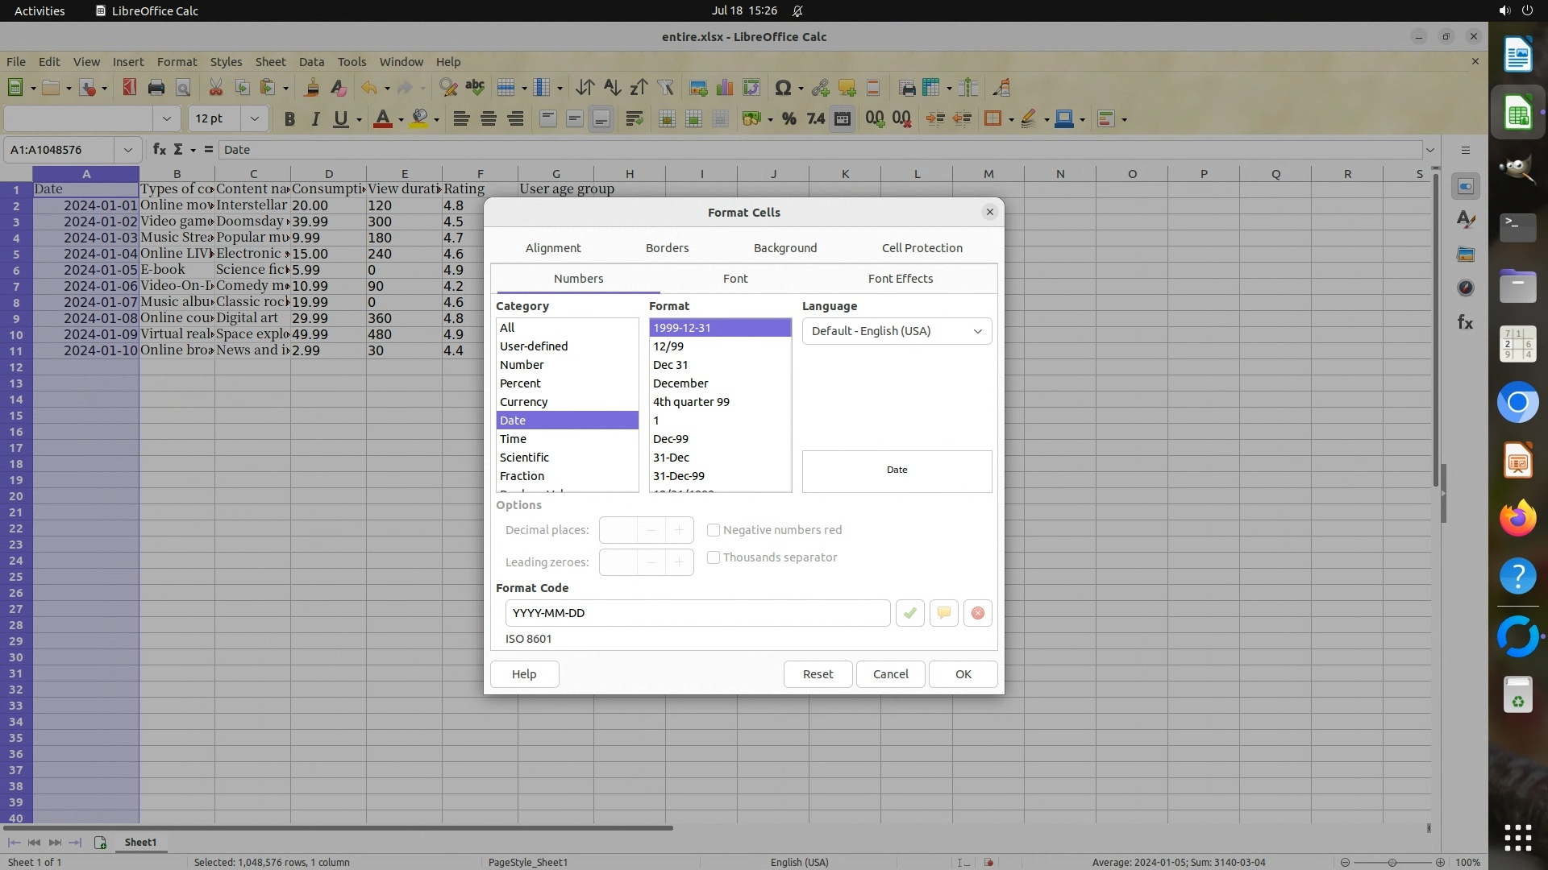The width and height of the screenshot is (1548, 870).
Task: Click the green checkmark beside Format Code
Action: [x=909, y=613]
